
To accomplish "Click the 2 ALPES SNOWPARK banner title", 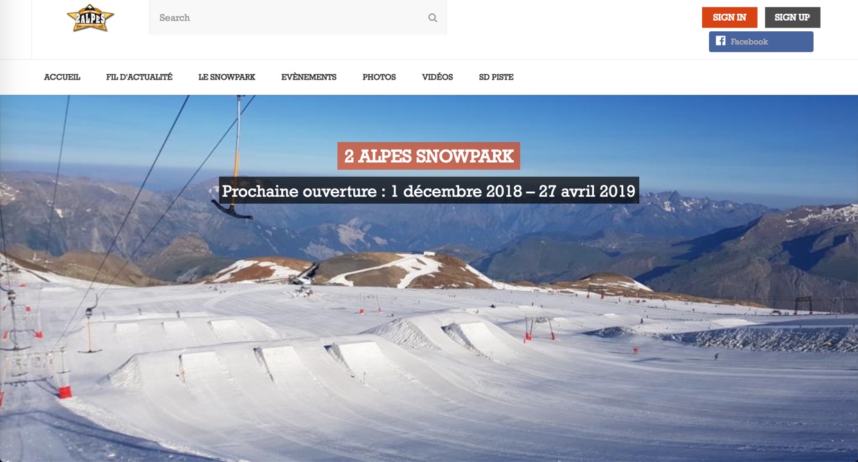I will [x=429, y=156].
